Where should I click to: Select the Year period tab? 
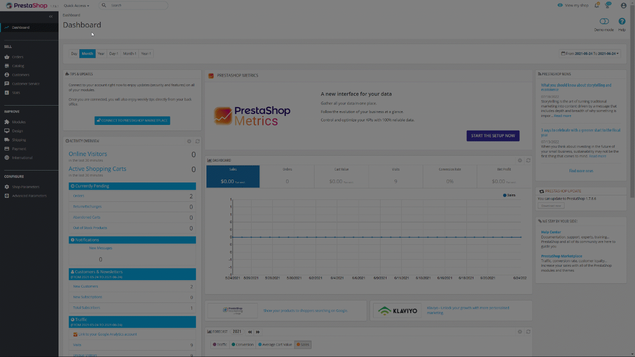pyautogui.click(x=101, y=54)
